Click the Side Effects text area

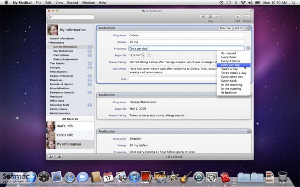173,70
